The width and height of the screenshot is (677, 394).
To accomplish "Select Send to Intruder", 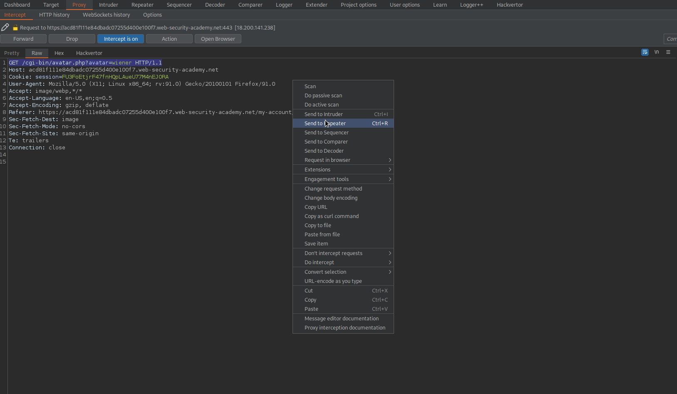I will (343, 114).
